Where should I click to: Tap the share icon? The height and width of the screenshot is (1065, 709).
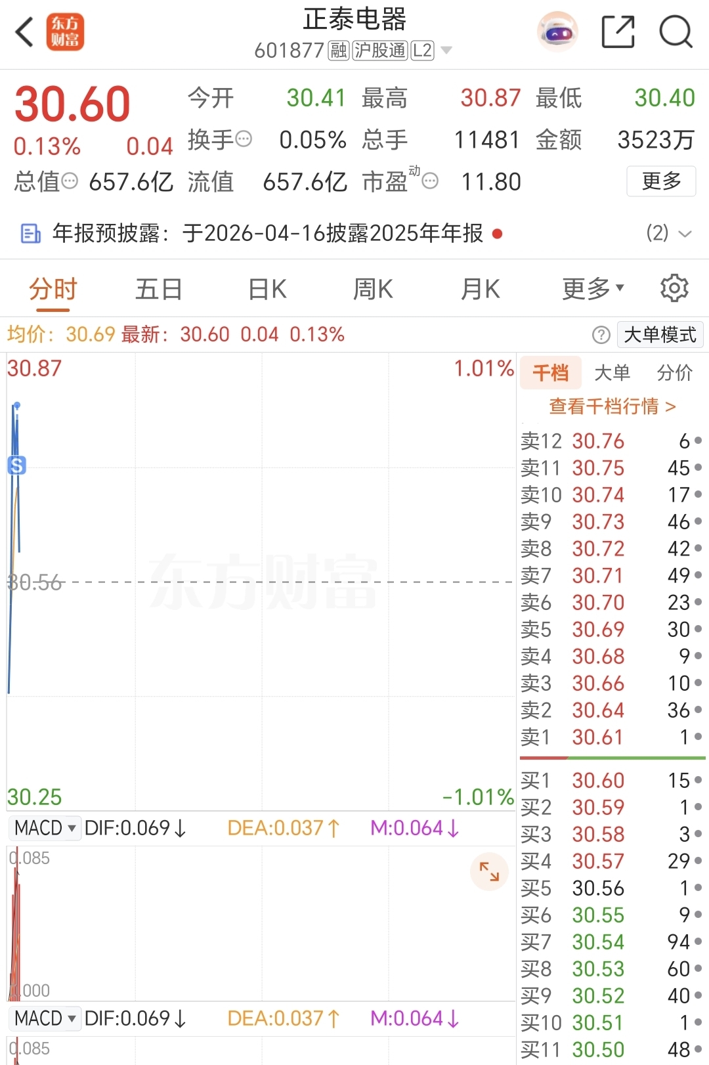coord(618,32)
